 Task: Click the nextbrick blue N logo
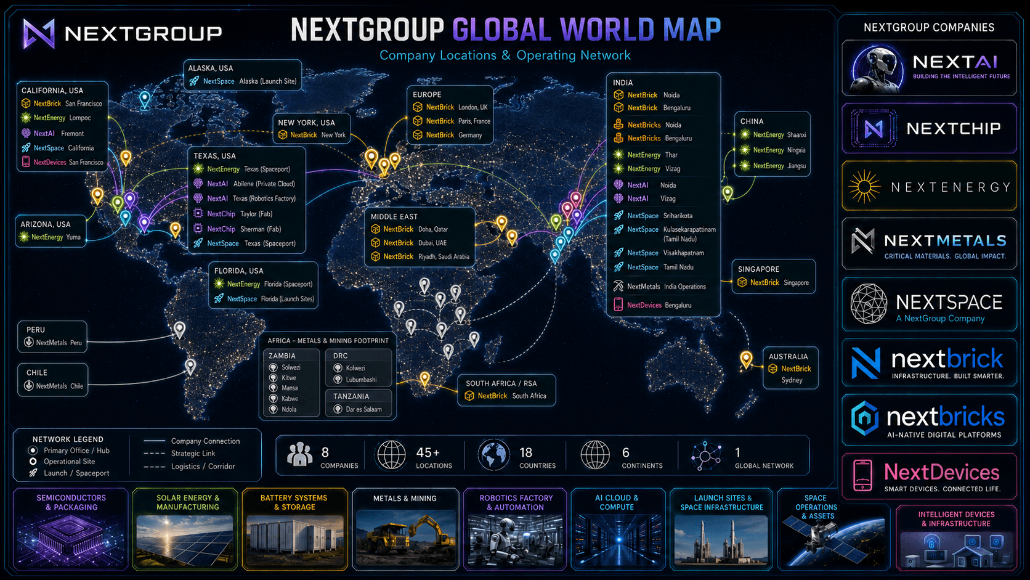866,363
